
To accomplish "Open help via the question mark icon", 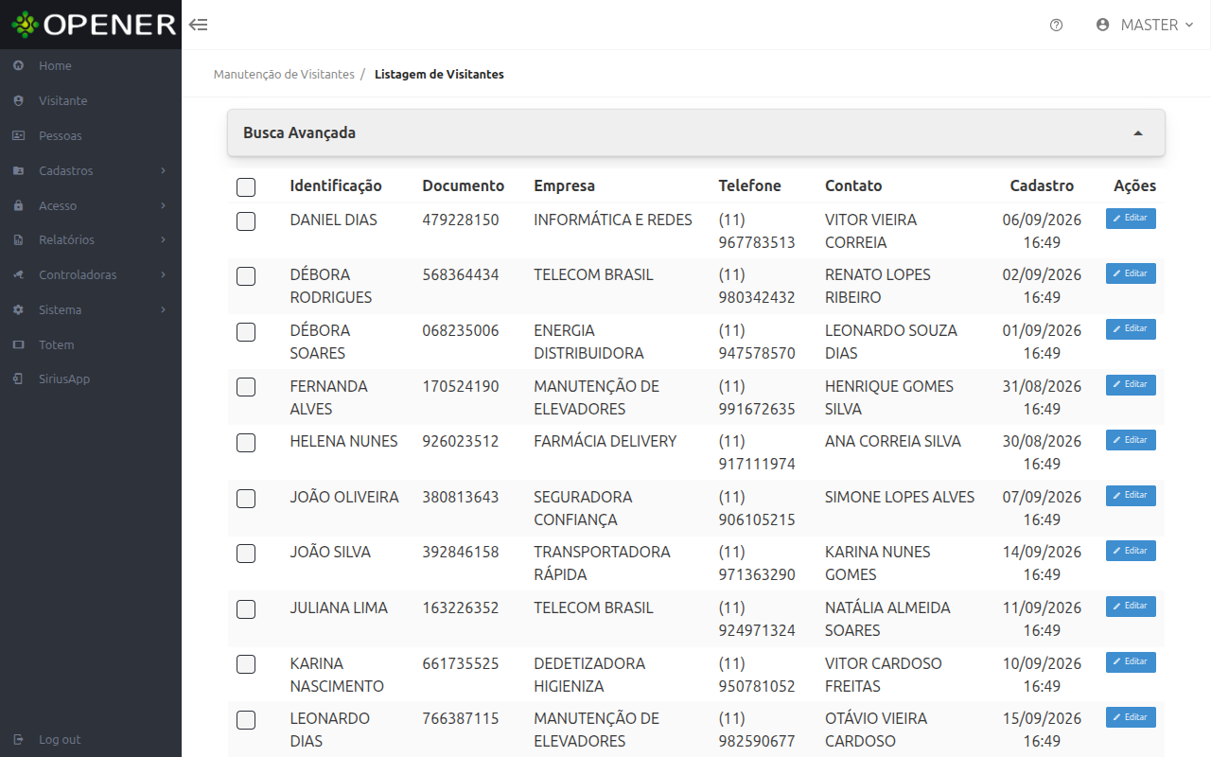I will (x=1057, y=26).
